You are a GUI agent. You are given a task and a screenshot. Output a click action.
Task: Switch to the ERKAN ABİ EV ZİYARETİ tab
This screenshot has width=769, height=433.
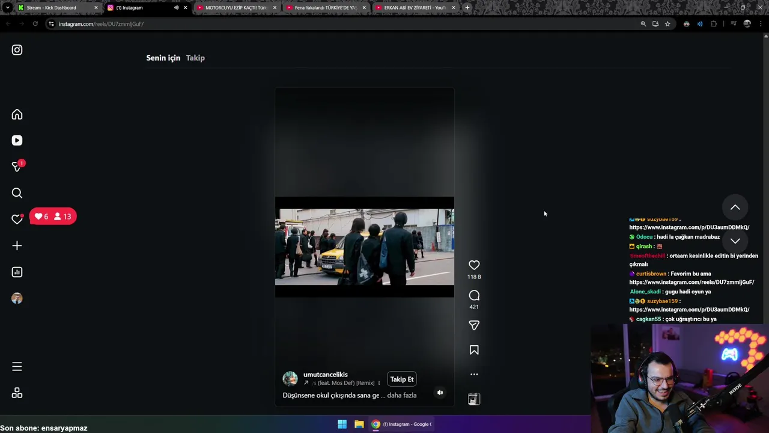(x=415, y=8)
